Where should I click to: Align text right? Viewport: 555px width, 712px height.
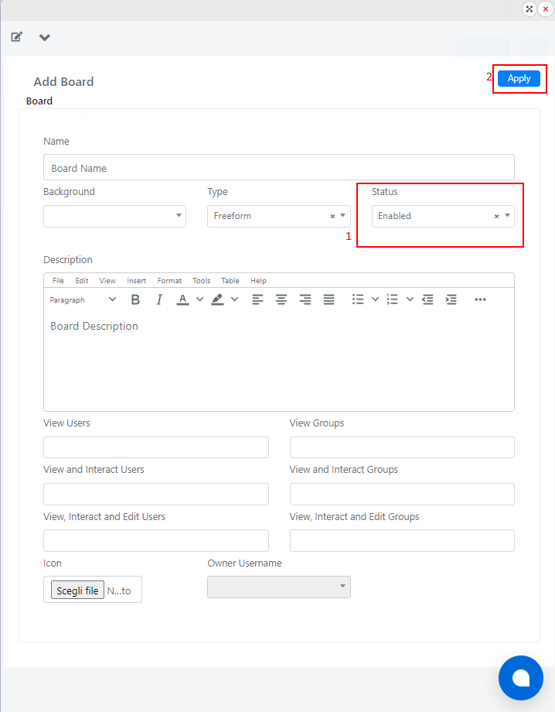(x=305, y=300)
